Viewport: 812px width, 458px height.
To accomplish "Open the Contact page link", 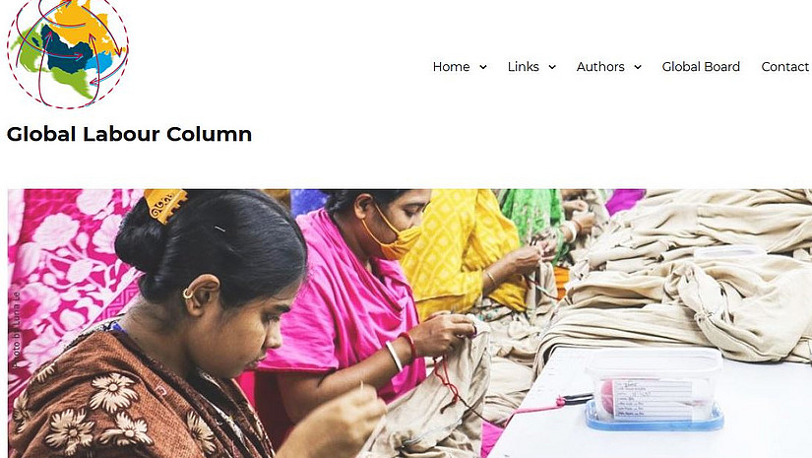I will tap(785, 67).
